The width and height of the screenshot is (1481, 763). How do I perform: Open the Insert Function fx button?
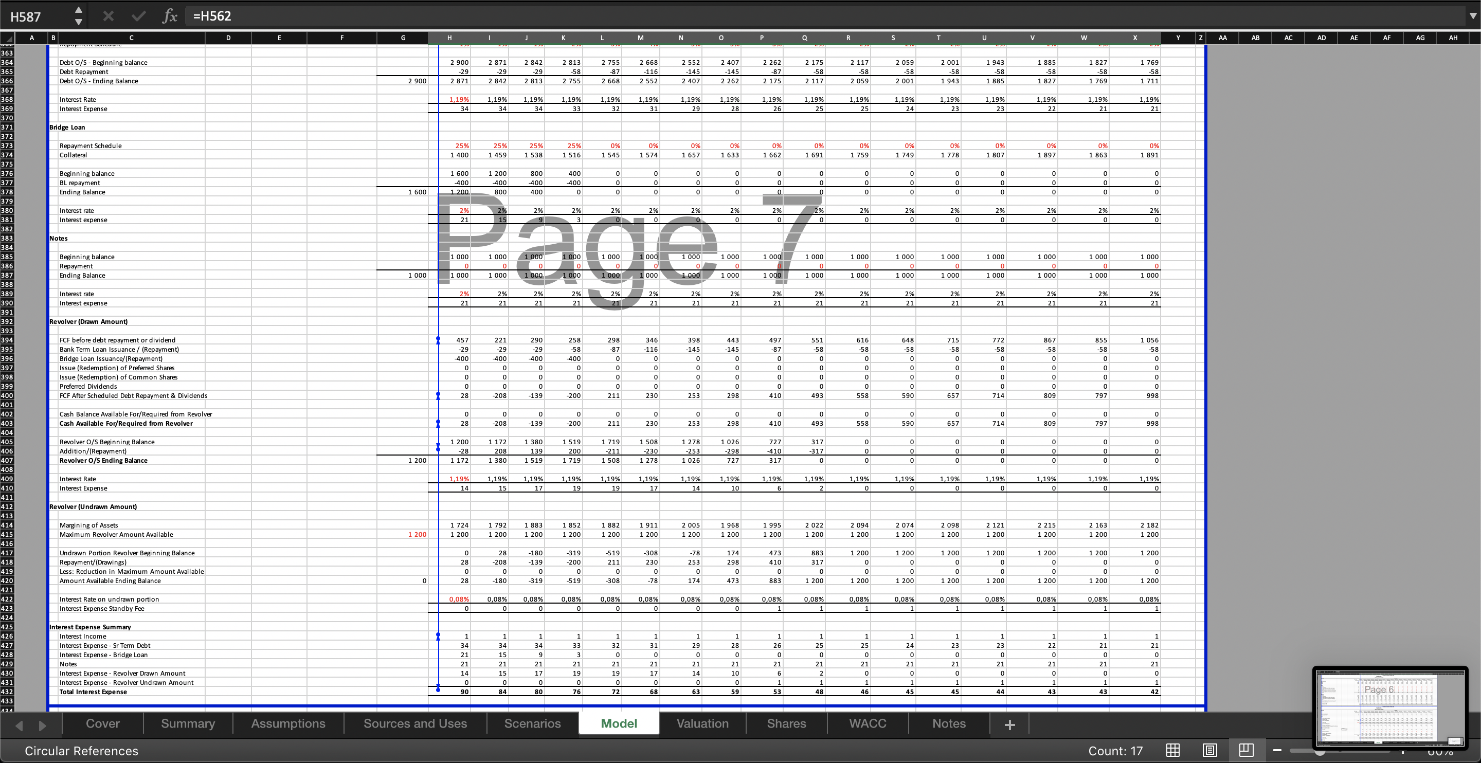(170, 16)
